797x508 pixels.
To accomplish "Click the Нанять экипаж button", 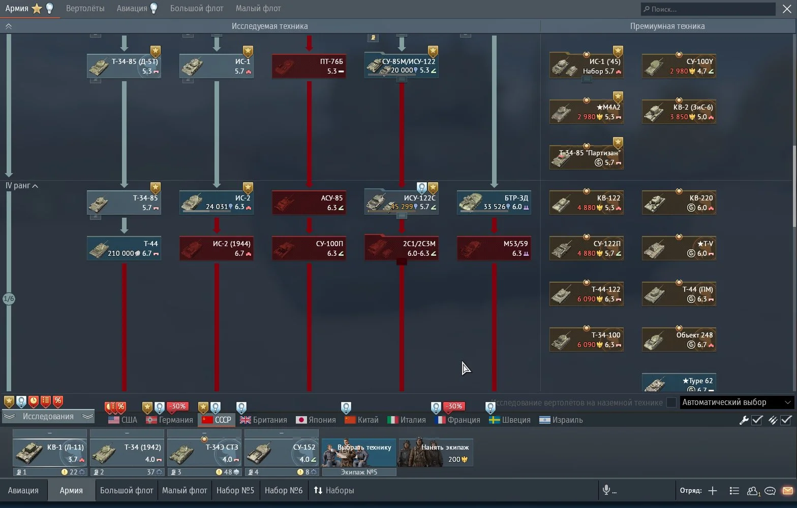I will click(x=436, y=453).
